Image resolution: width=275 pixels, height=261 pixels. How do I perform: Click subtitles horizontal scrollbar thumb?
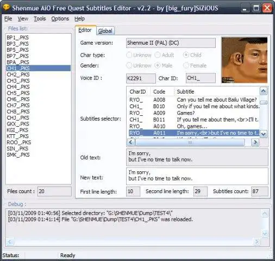pyautogui.click(x=190, y=142)
